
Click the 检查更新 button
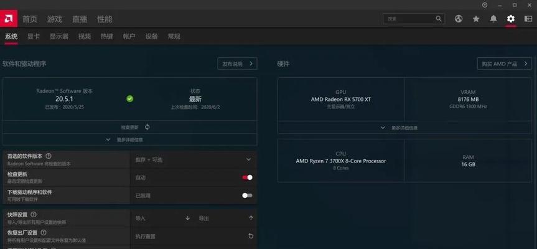click(x=130, y=127)
